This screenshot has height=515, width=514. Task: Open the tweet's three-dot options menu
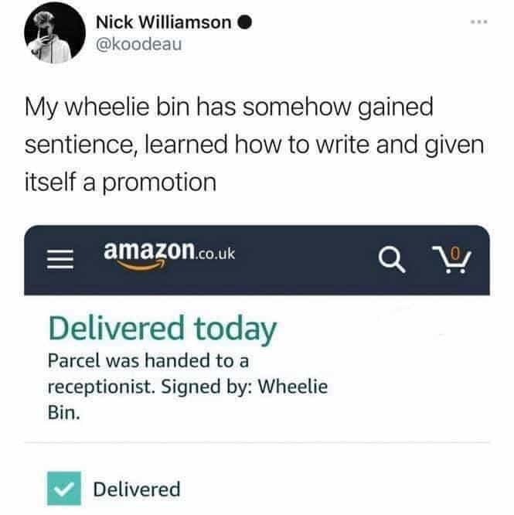click(x=479, y=22)
